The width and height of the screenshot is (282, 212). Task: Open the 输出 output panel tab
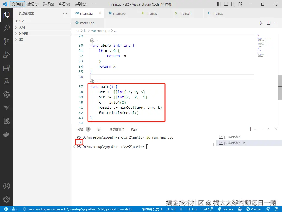(99, 129)
